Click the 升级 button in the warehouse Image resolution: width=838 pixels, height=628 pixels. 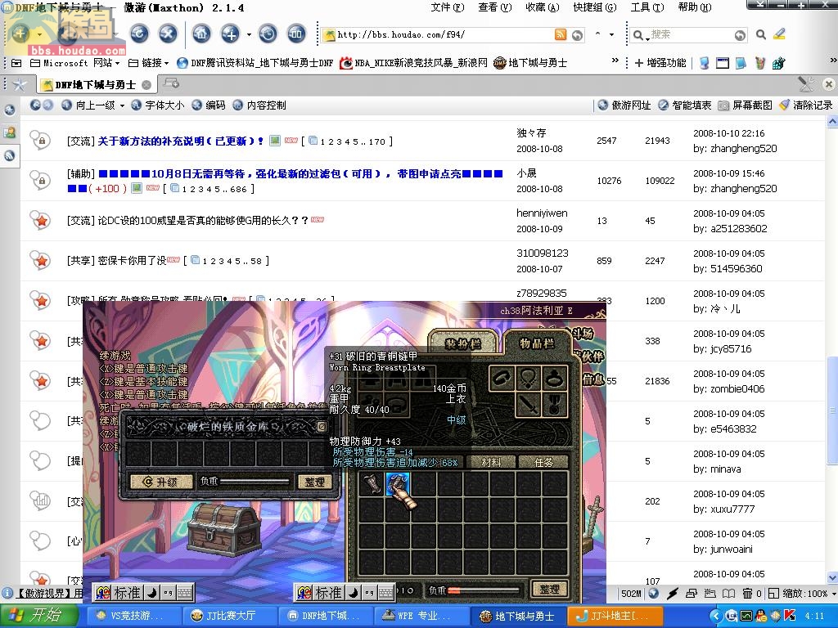[x=161, y=482]
